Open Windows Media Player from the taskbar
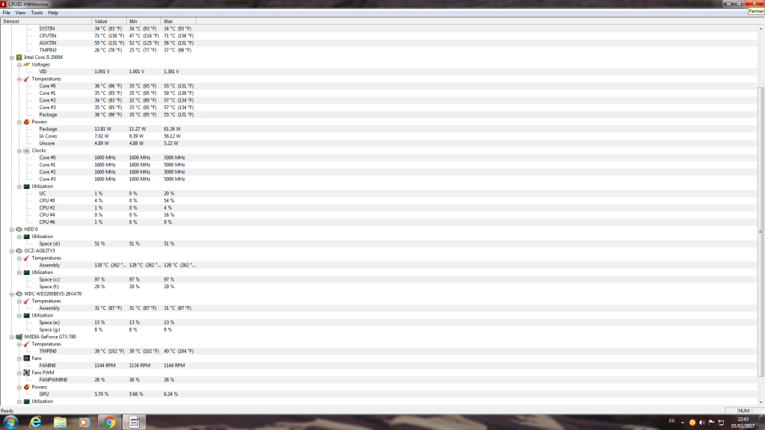 [84, 423]
